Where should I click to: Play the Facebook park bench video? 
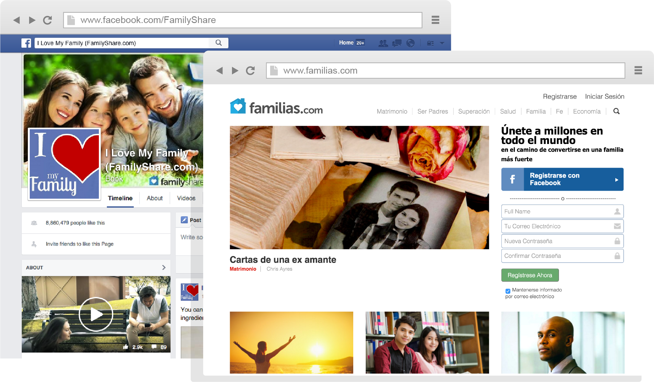96,314
